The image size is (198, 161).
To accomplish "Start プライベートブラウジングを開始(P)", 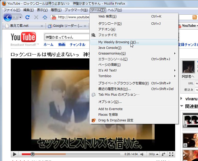I will tap(134, 83).
